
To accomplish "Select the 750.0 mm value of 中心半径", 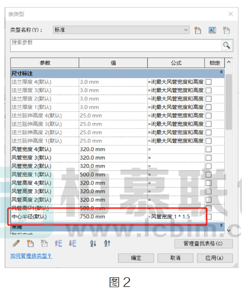I will [x=92, y=217].
